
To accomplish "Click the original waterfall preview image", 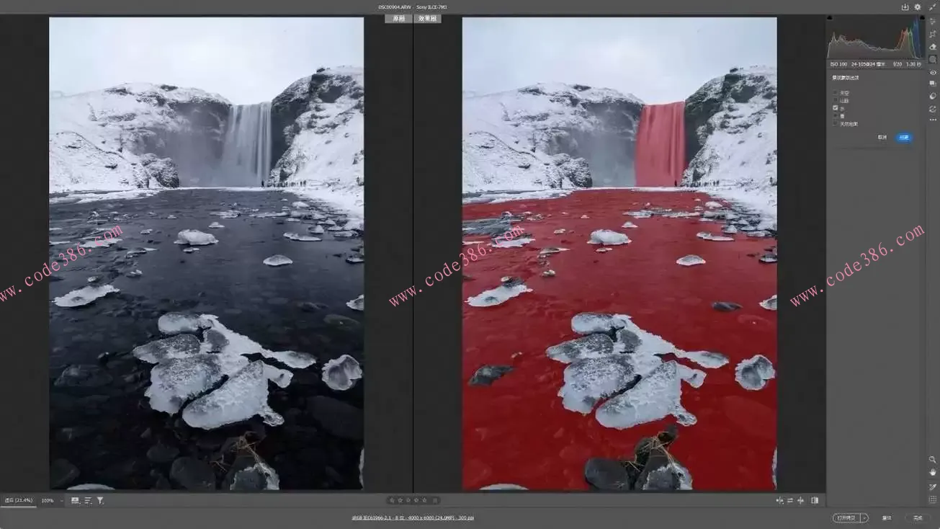I will click(x=206, y=253).
